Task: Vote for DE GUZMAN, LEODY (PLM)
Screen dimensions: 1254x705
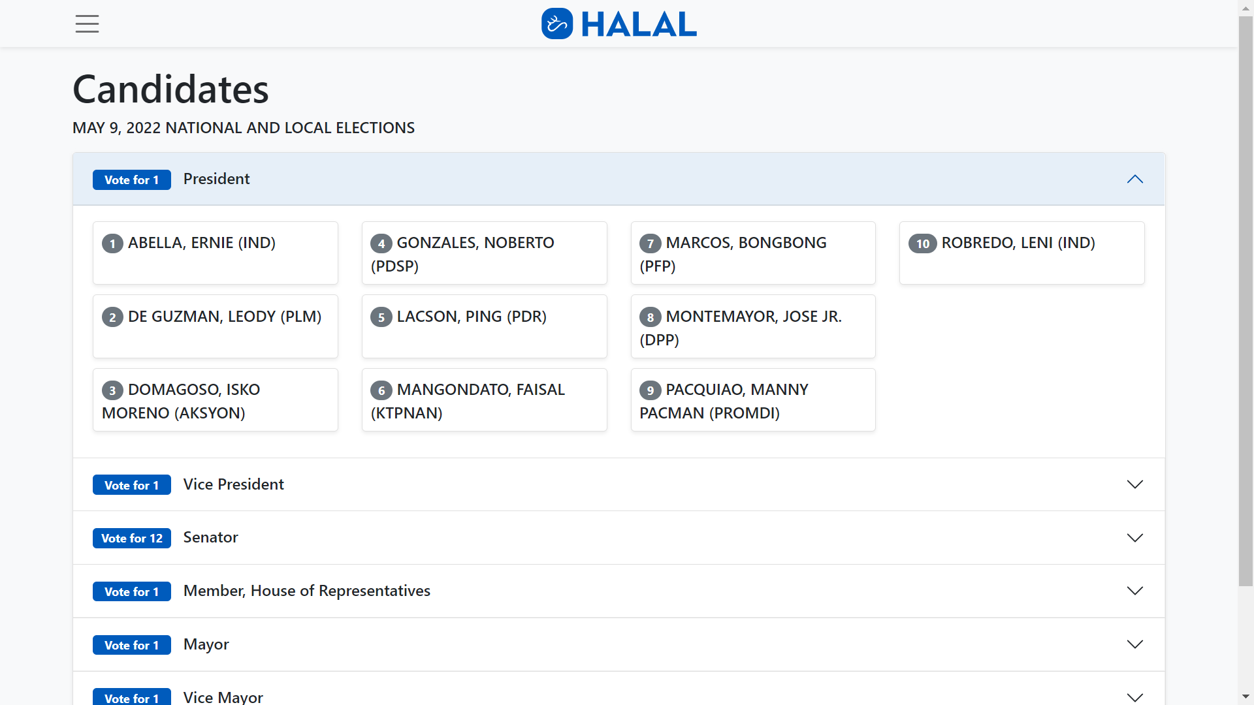Action: click(x=216, y=326)
